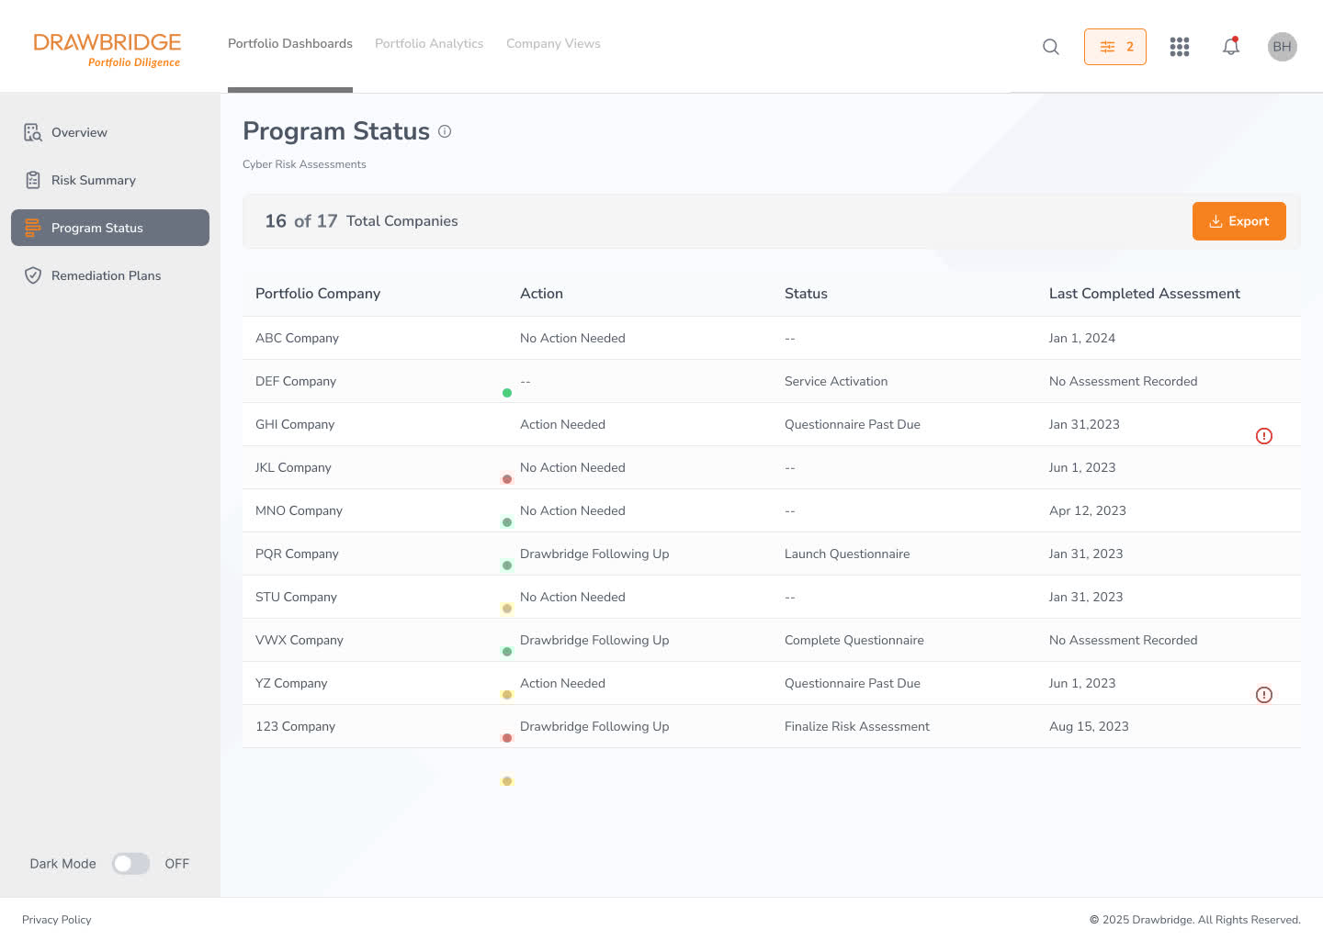Open the BH user avatar menu
Screen dimensions: 1323x940
(1282, 47)
